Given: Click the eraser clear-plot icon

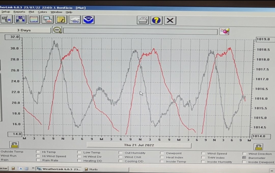Looking at the screenshot, I should 224,31.
